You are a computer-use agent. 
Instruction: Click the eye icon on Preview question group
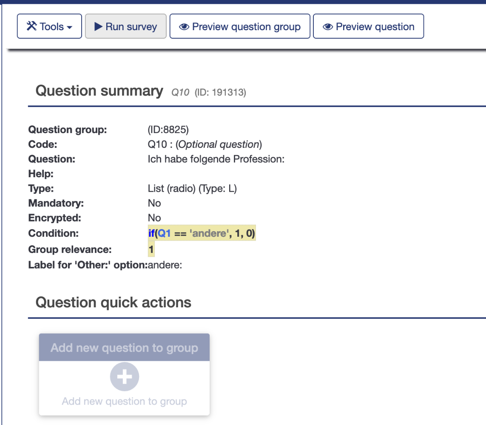pos(184,27)
